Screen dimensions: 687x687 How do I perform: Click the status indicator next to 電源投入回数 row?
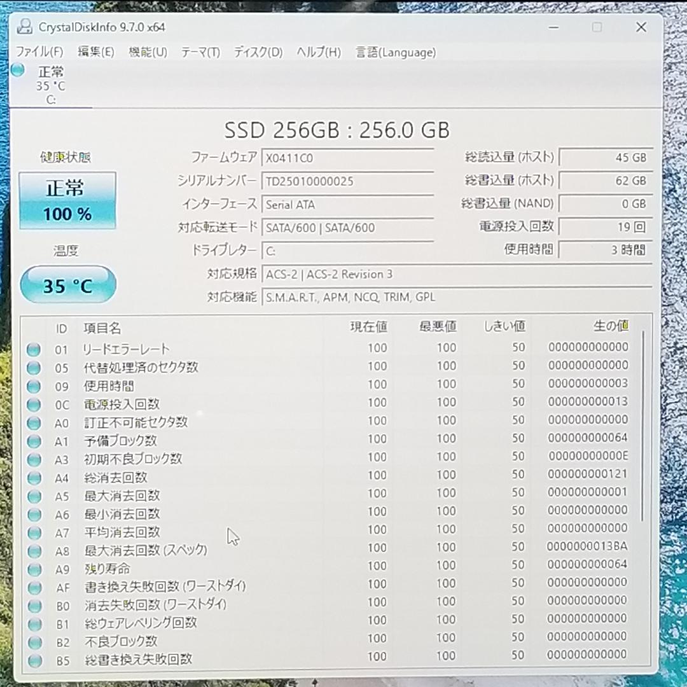pyautogui.click(x=33, y=403)
